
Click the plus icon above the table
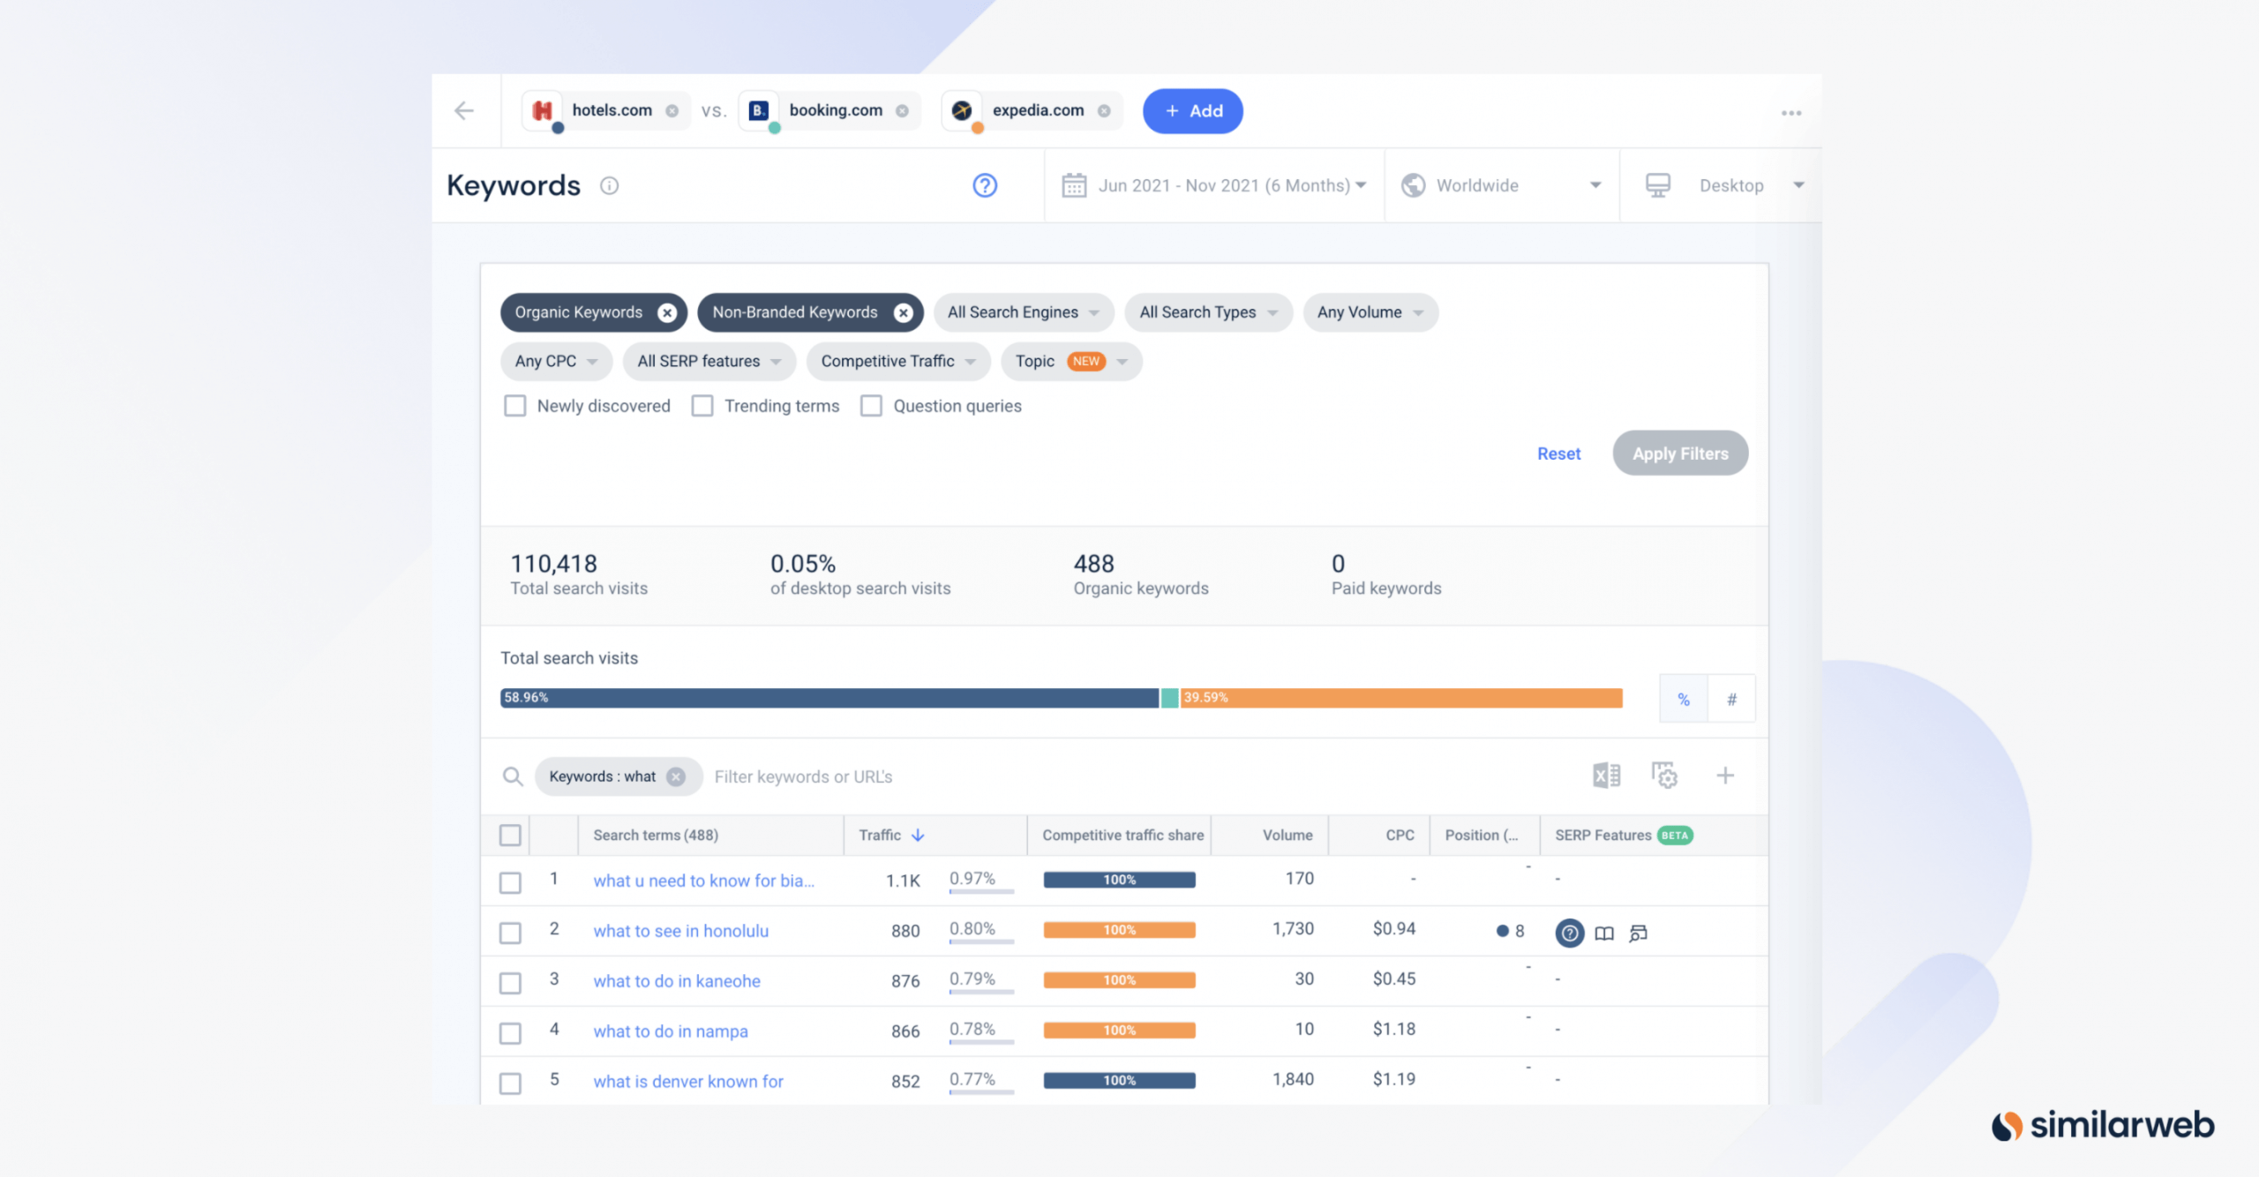coord(1725,776)
